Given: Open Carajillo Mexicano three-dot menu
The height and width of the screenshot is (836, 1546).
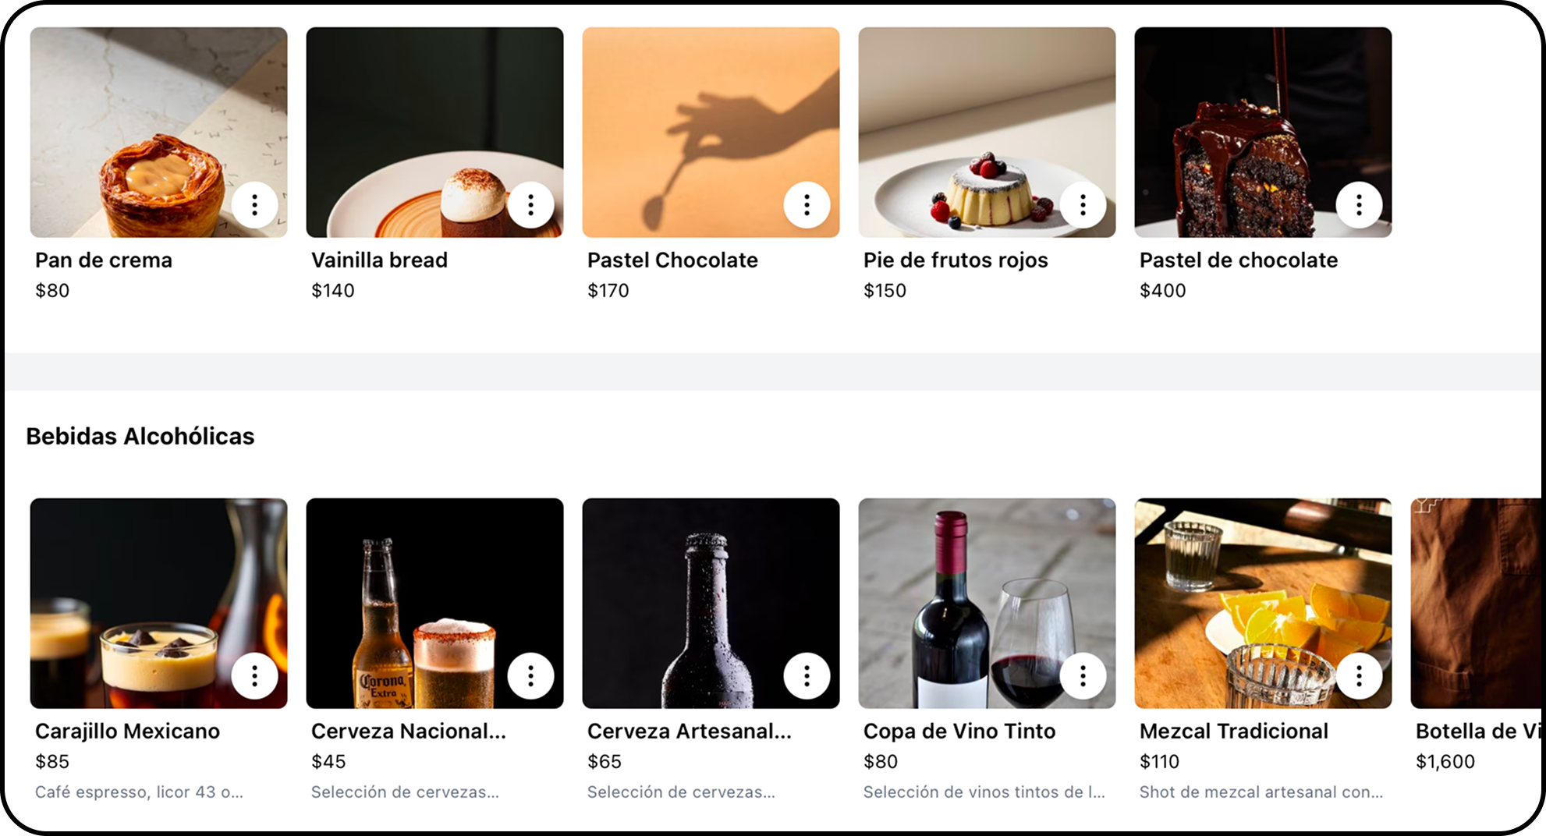Looking at the screenshot, I should 254,676.
